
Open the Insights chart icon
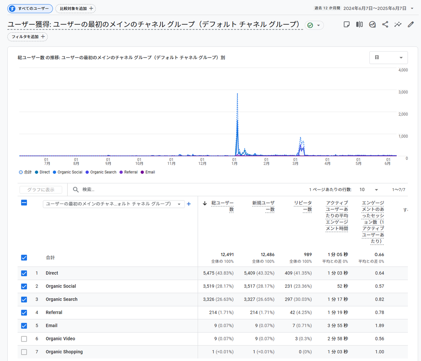coord(372,25)
